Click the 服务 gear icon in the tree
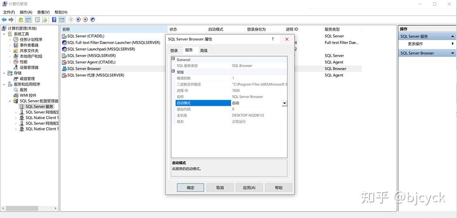Viewport: 457px width, 218px height. pyautogui.click(x=16, y=90)
